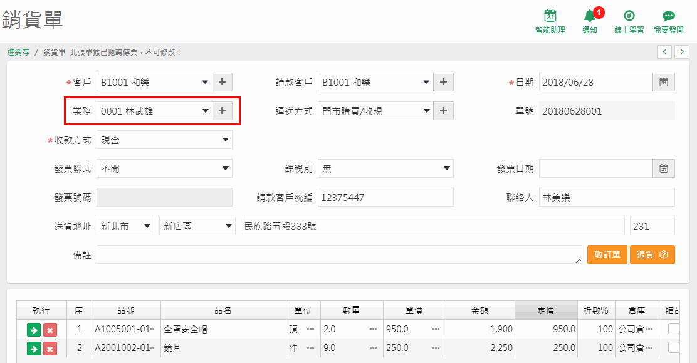Click green arrow on row 1 全罩安全帽
697x363 pixels.
point(34,330)
